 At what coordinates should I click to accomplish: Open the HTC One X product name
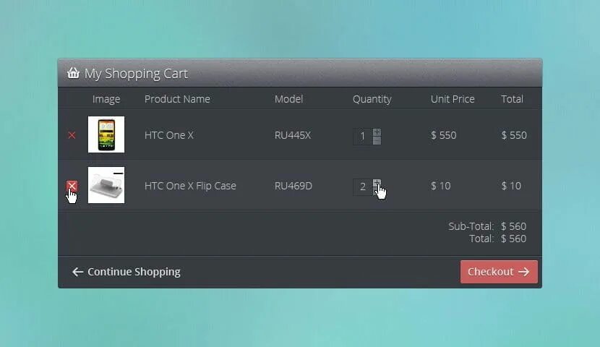click(169, 135)
